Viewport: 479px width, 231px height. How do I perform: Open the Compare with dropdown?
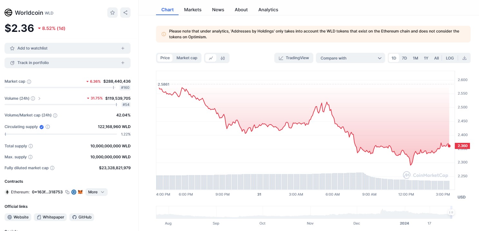(351, 58)
